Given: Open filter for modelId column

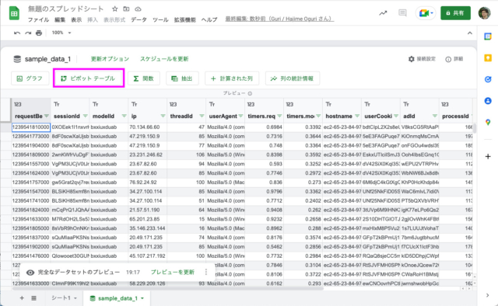Looking at the screenshot, I should [x=124, y=116].
